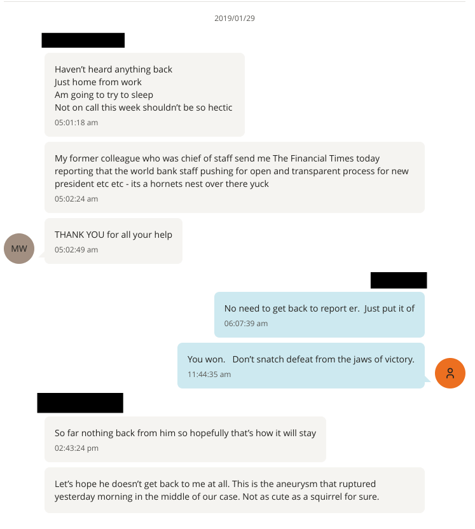The height and width of the screenshot is (529, 475).
Task: Click the right-side redacted sender name
Action: (399, 280)
